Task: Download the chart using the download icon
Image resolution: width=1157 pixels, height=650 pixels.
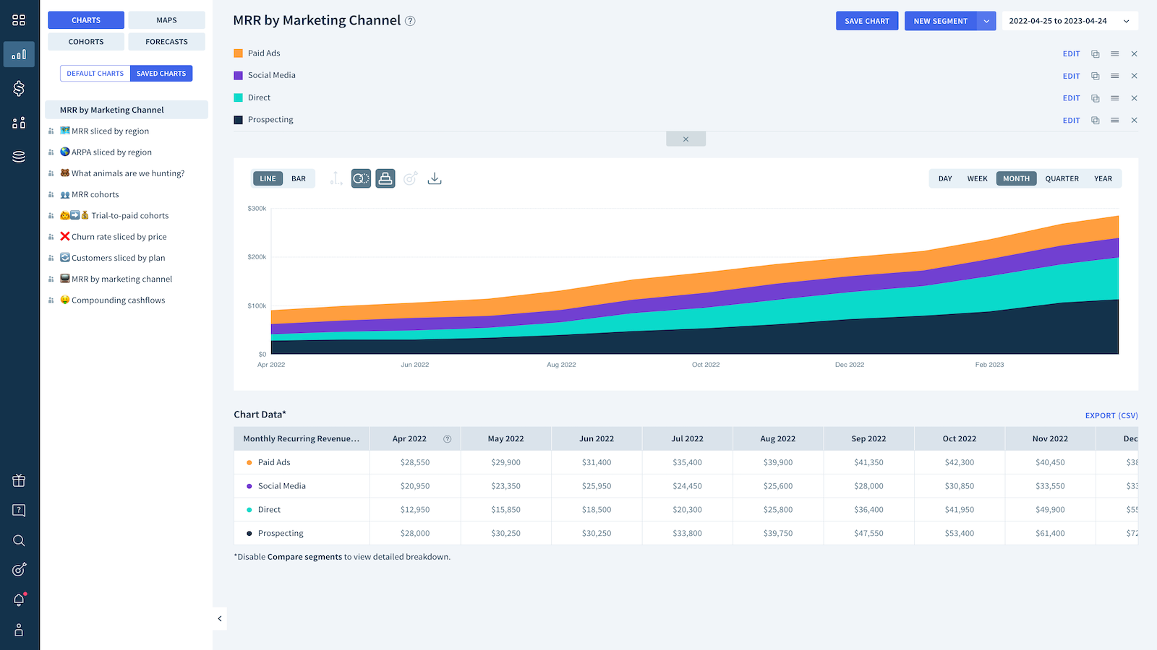Action: 434,178
